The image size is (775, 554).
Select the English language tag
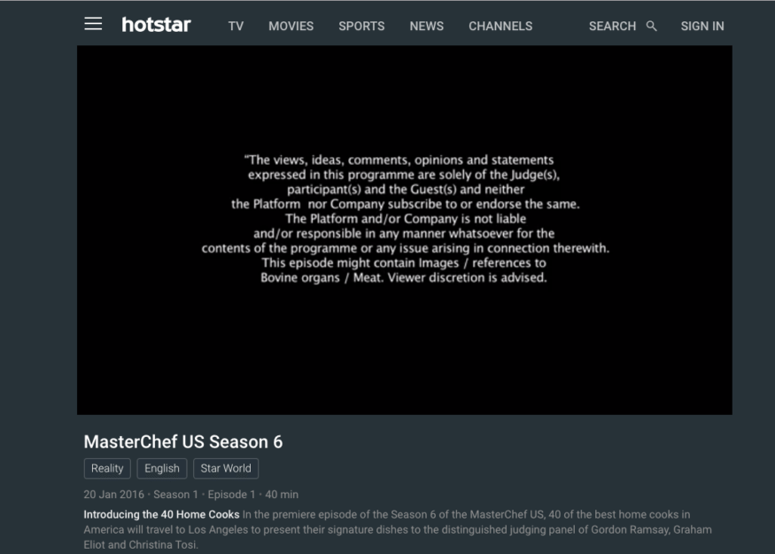coord(162,468)
